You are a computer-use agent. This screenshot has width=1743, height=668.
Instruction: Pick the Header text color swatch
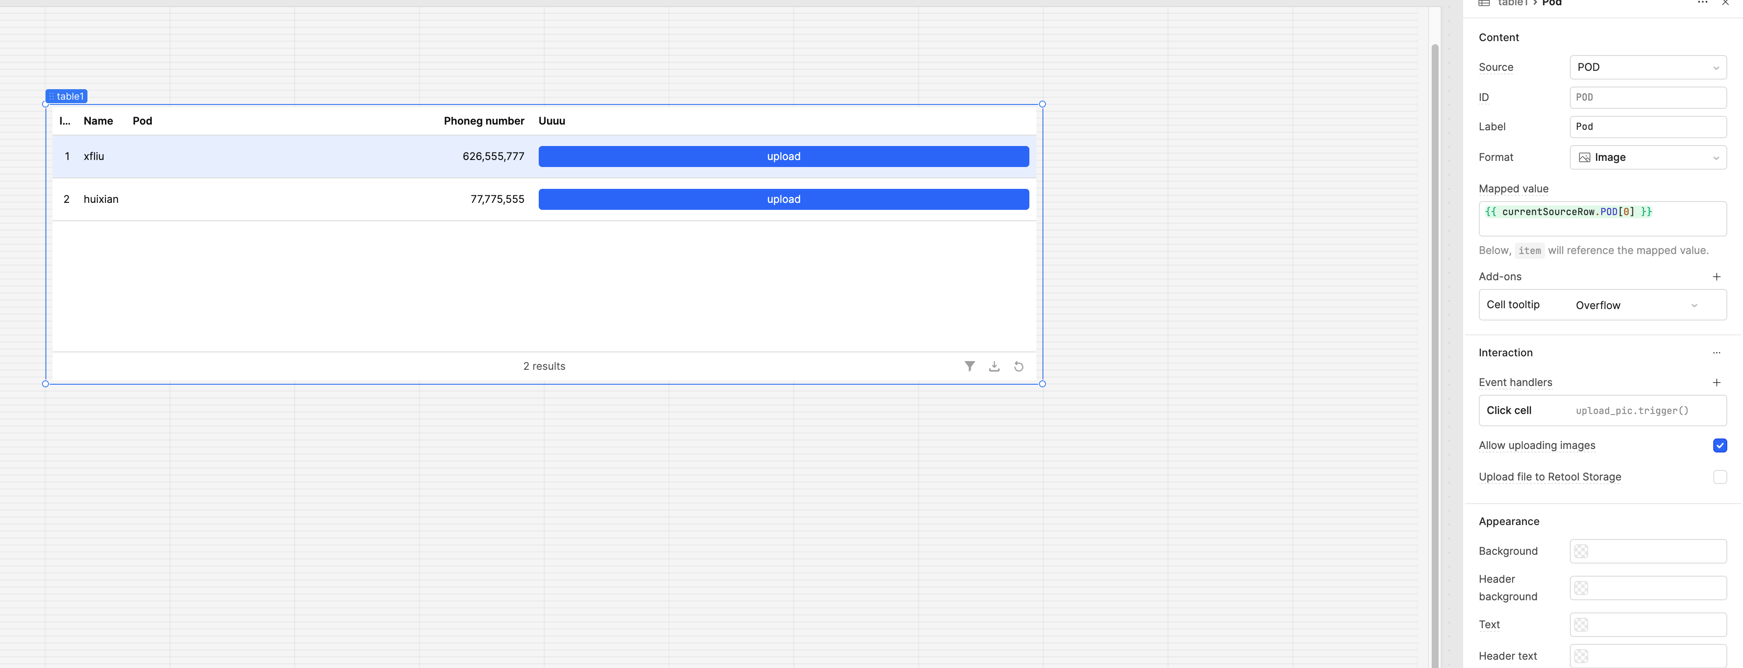(x=1581, y=656)
